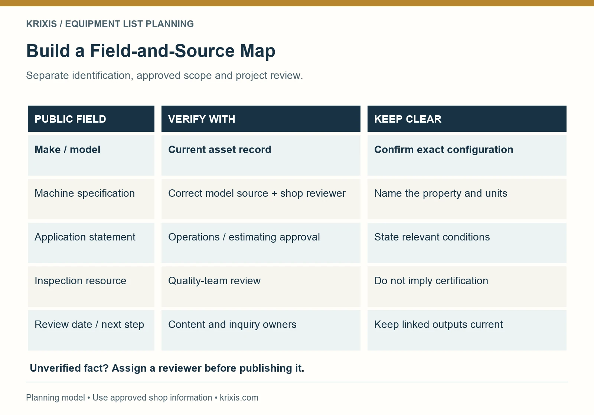Select the 'Current asset record' cell
The width and height of the screenshot is (594, 415).
pos(261,156)
